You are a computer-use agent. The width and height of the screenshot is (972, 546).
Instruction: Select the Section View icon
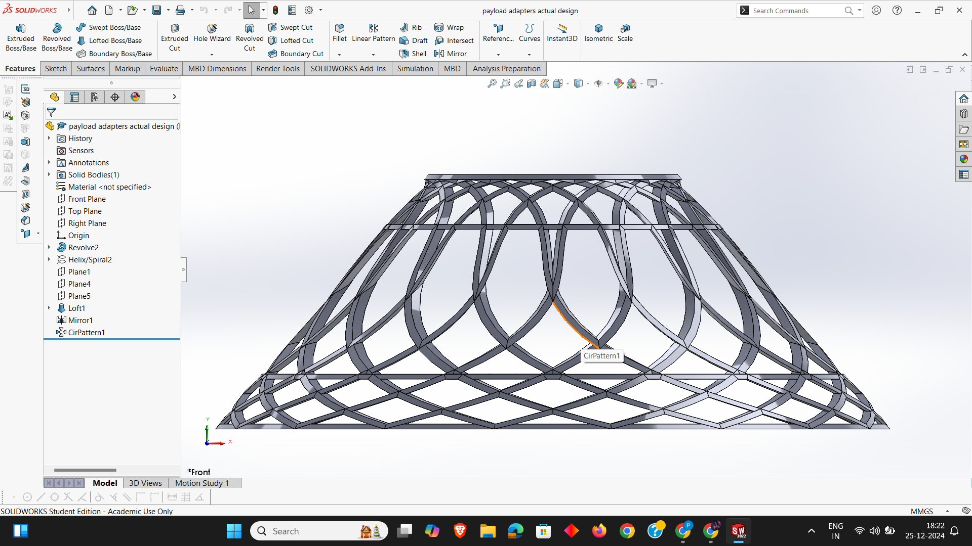[531, 83]
